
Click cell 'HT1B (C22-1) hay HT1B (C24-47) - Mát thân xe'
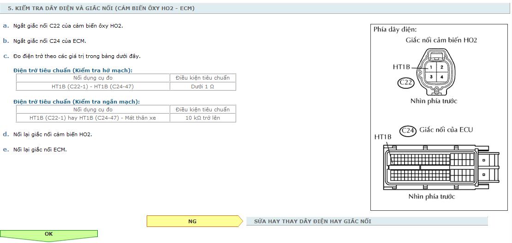(x=93, y=118)
